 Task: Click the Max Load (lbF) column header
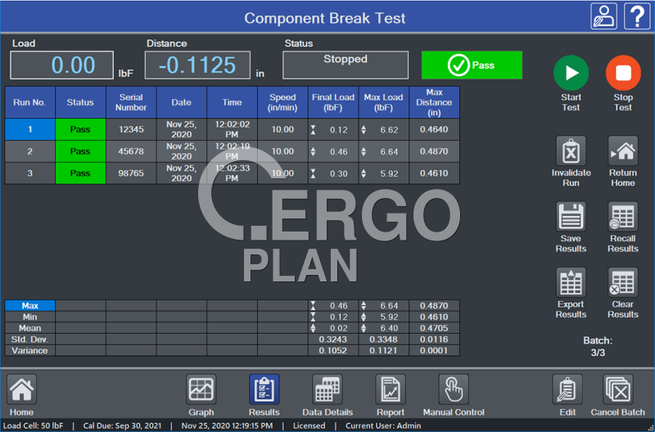[383, 102]
